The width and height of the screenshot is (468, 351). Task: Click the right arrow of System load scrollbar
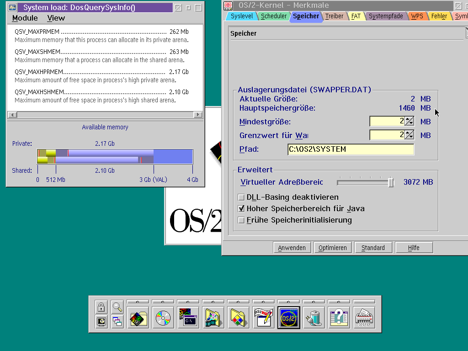tap(198, 115)
